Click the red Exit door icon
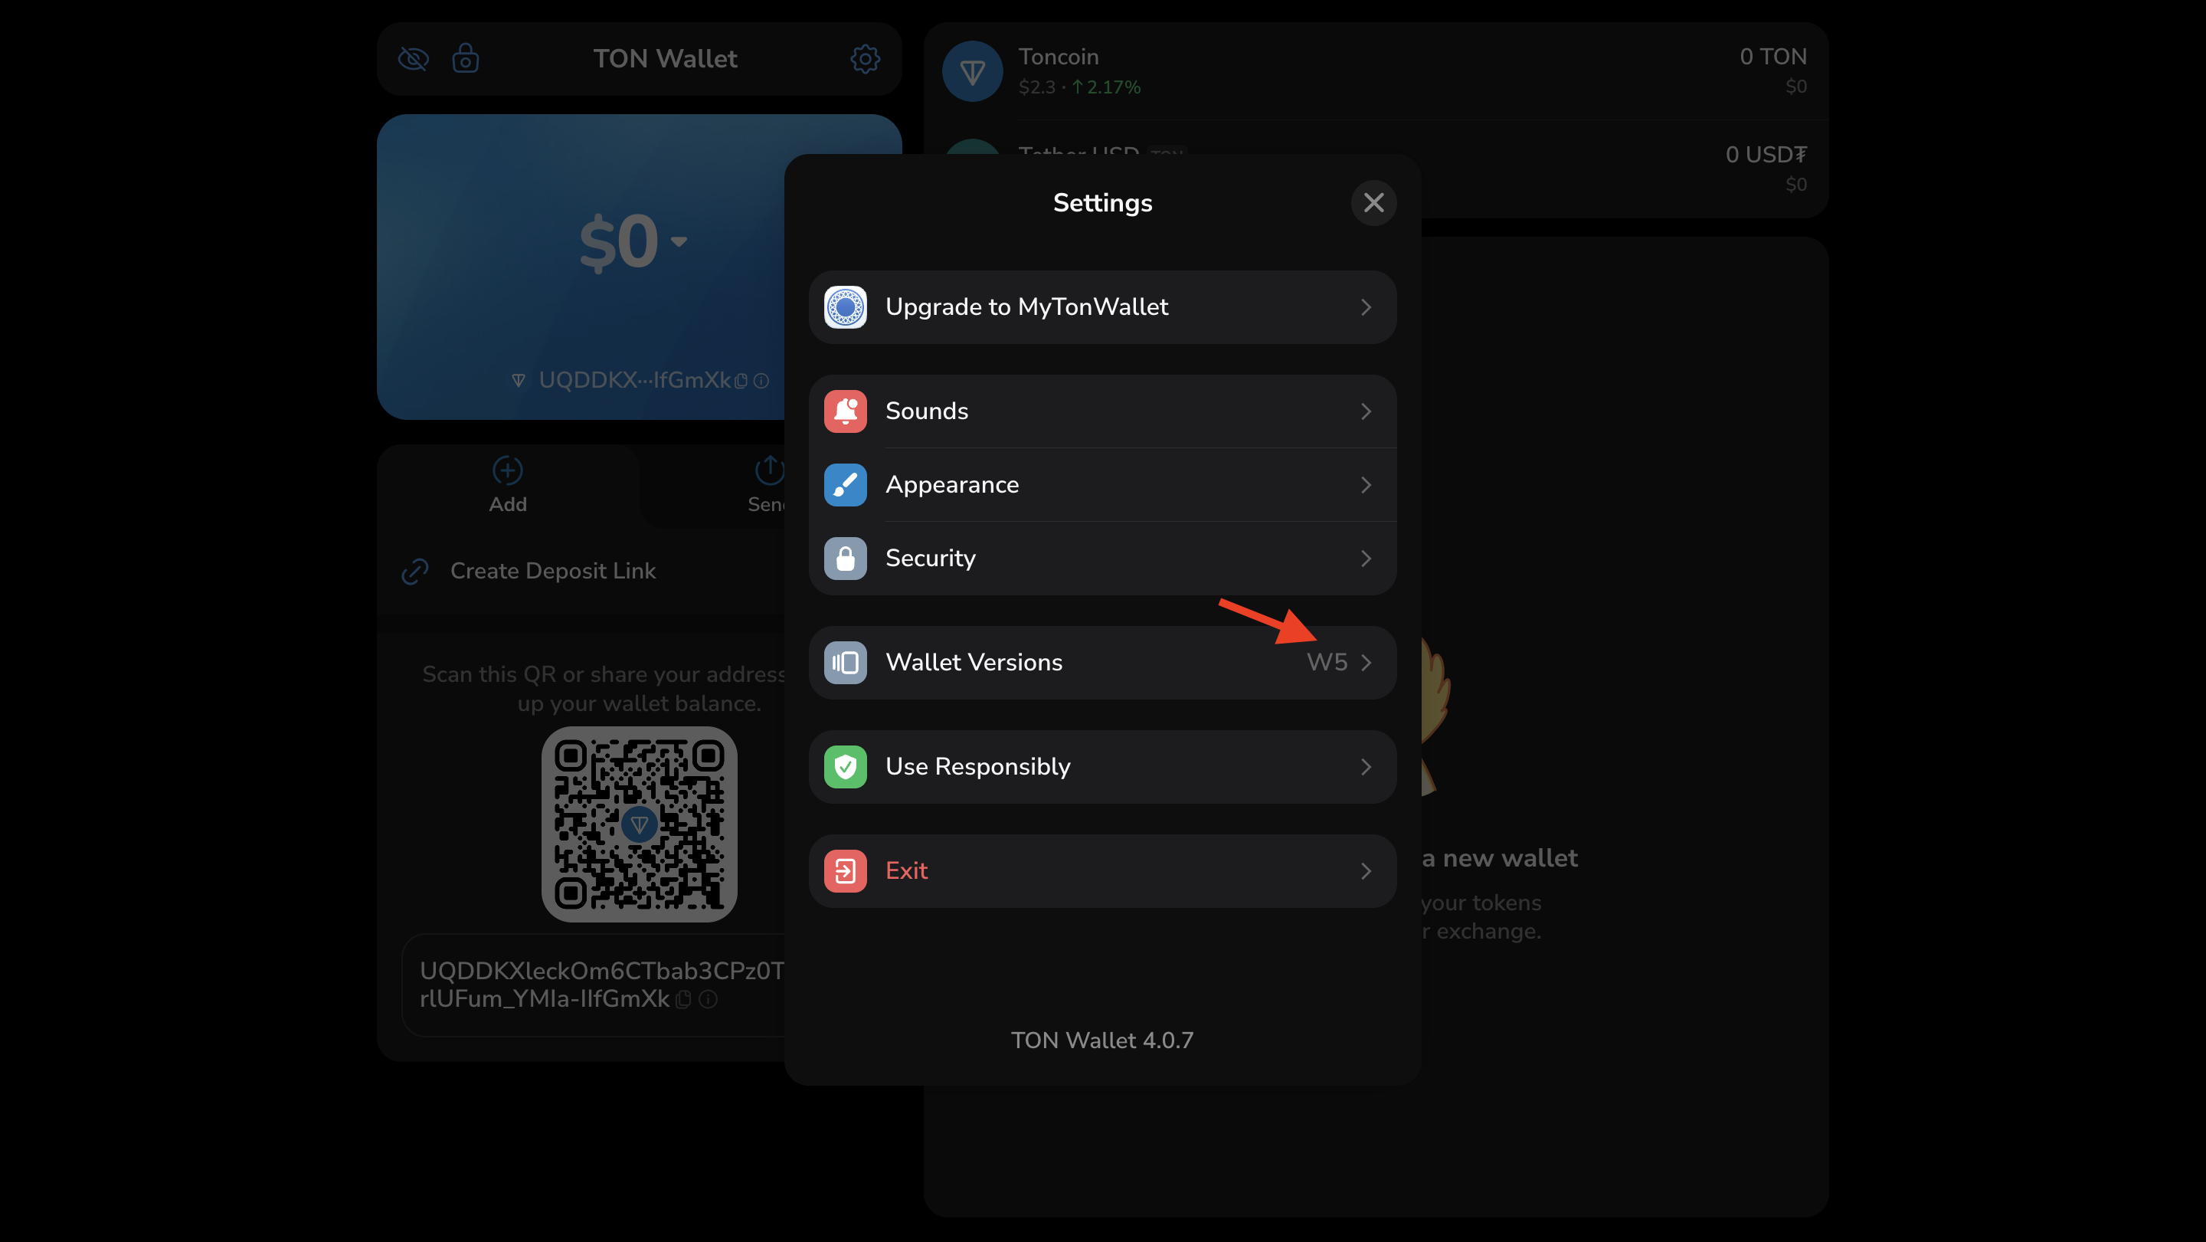2206x1242 pixels. coord(845,871)
